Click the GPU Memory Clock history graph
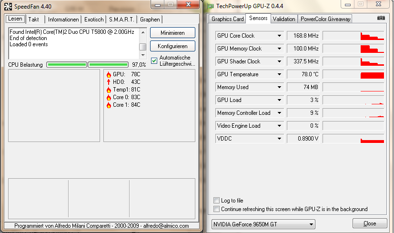 [x=354, y=49]
